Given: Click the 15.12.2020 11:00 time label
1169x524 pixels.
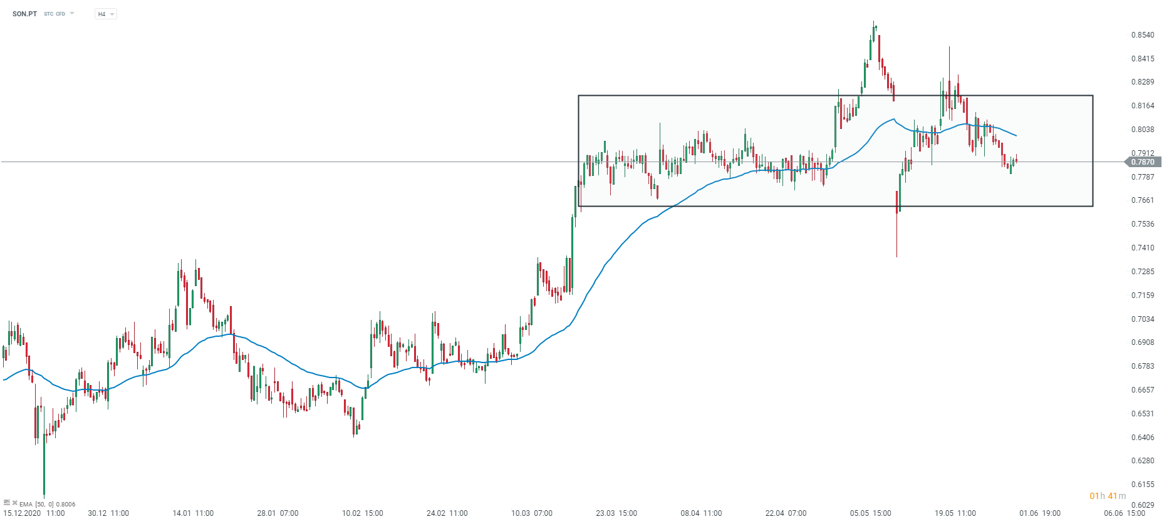Looking at the screenshot, I should click(34, 513).
